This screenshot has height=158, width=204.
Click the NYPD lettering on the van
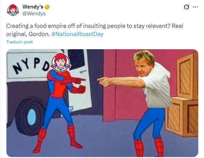click(x=32, y=64)
